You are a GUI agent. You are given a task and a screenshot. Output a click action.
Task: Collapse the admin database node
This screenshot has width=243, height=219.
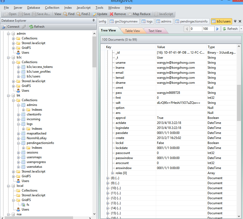(x=8, y=34)
